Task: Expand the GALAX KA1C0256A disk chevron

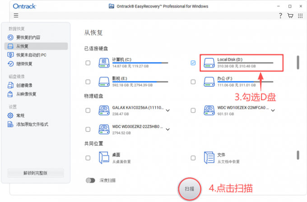Action: [168, 111]
